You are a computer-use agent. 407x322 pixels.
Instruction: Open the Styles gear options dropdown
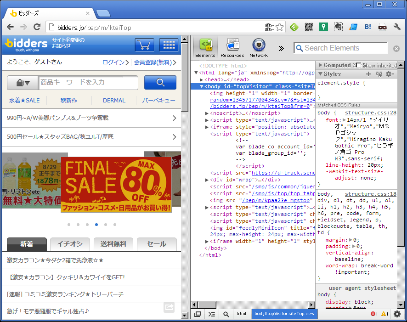tap(390, 74)
